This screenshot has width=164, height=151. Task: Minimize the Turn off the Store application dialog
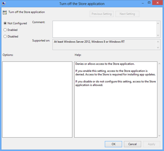143,3
